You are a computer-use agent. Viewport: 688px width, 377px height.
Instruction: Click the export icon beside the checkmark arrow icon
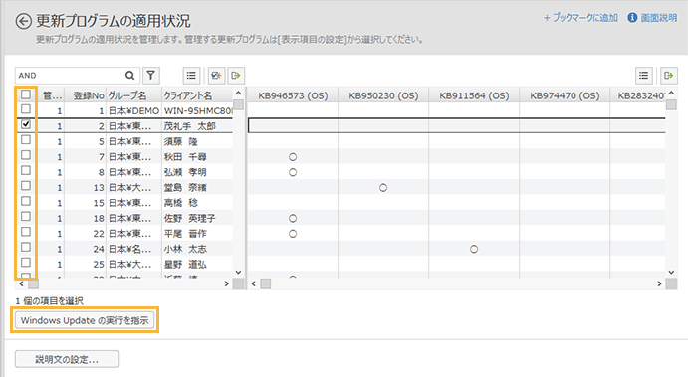[236, 76]
